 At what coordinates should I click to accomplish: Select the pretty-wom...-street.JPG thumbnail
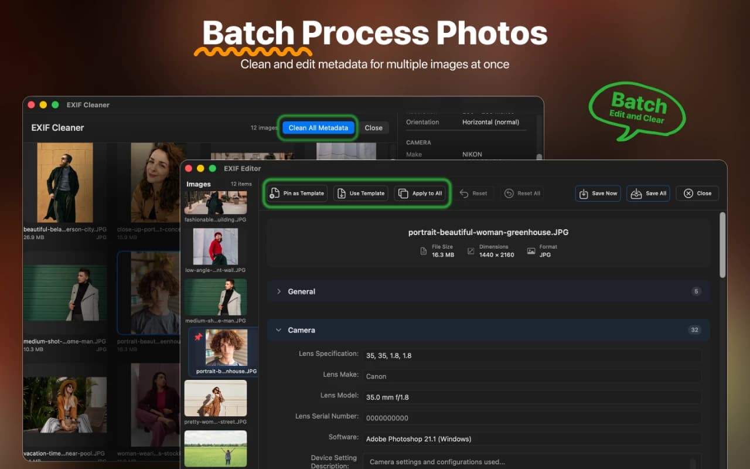click(216, 398)
